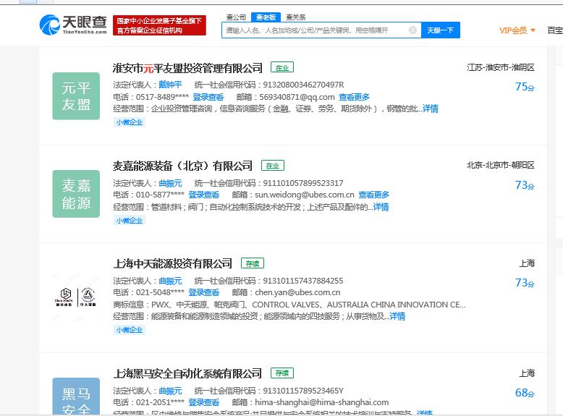Click 登录查看 for phone 0517-8489
Viewport: 563px width, 416px height.
point(208,97)
